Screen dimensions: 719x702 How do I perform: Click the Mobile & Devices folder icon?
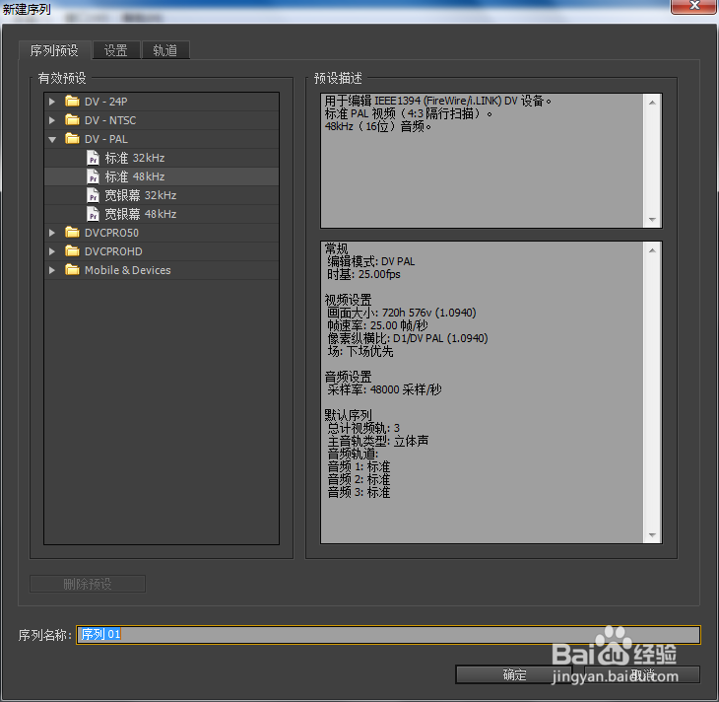[72, 270]
